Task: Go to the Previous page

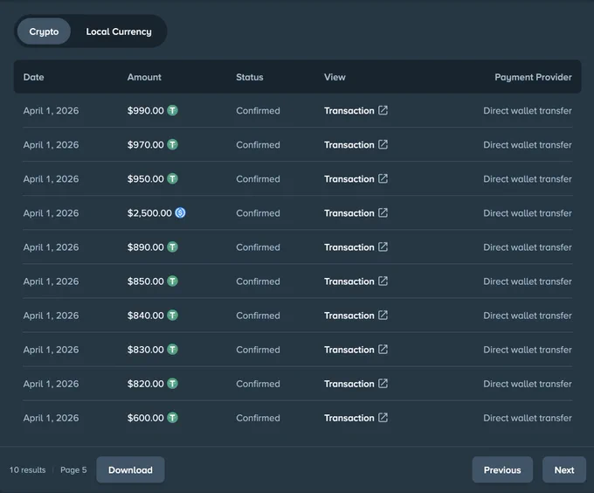Action: (502, 470)
